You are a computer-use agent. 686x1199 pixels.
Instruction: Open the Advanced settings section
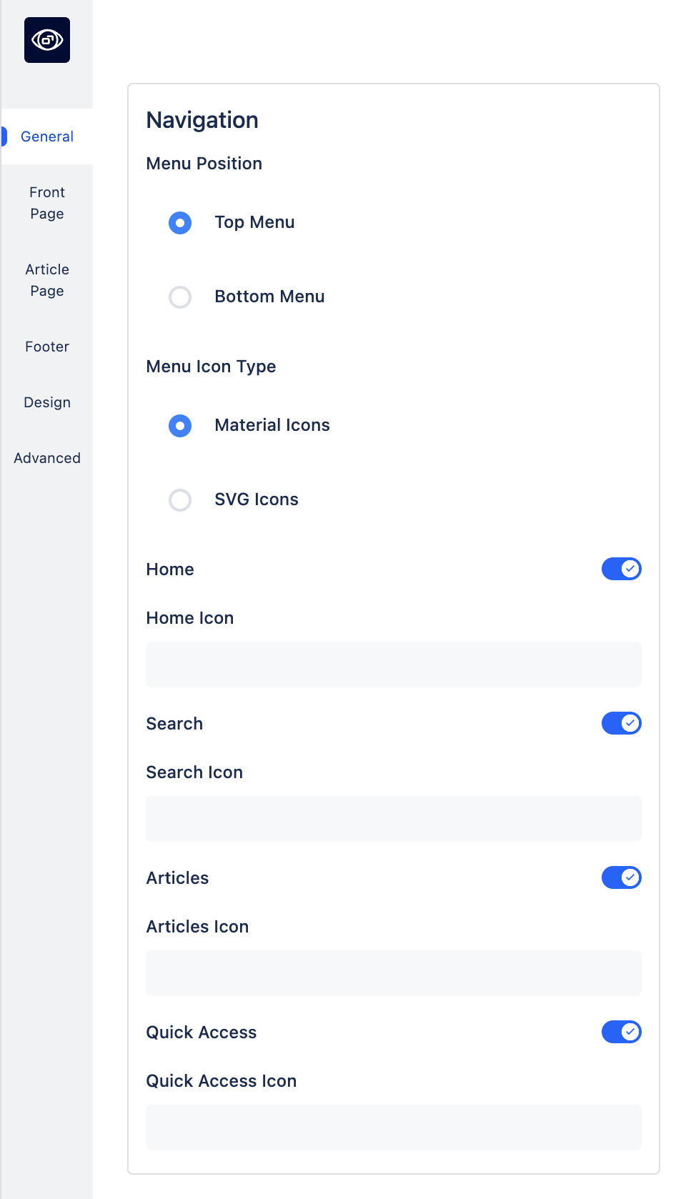(46, 458)
